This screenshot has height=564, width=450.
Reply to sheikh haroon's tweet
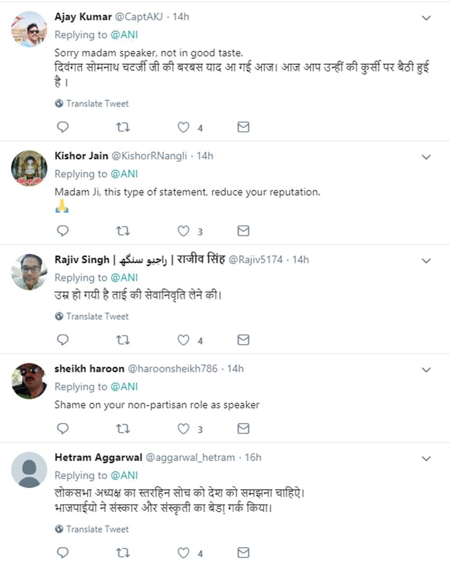tap(62, 428)
